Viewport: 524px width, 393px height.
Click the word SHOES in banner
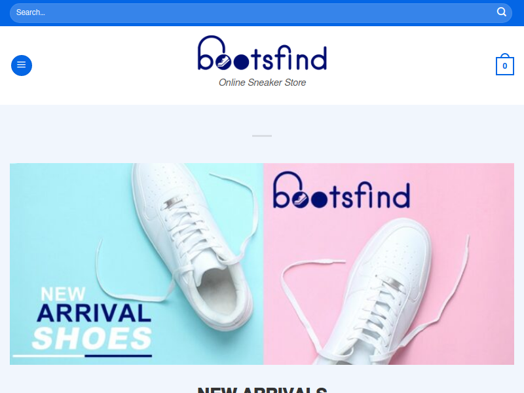pos(92,338)
